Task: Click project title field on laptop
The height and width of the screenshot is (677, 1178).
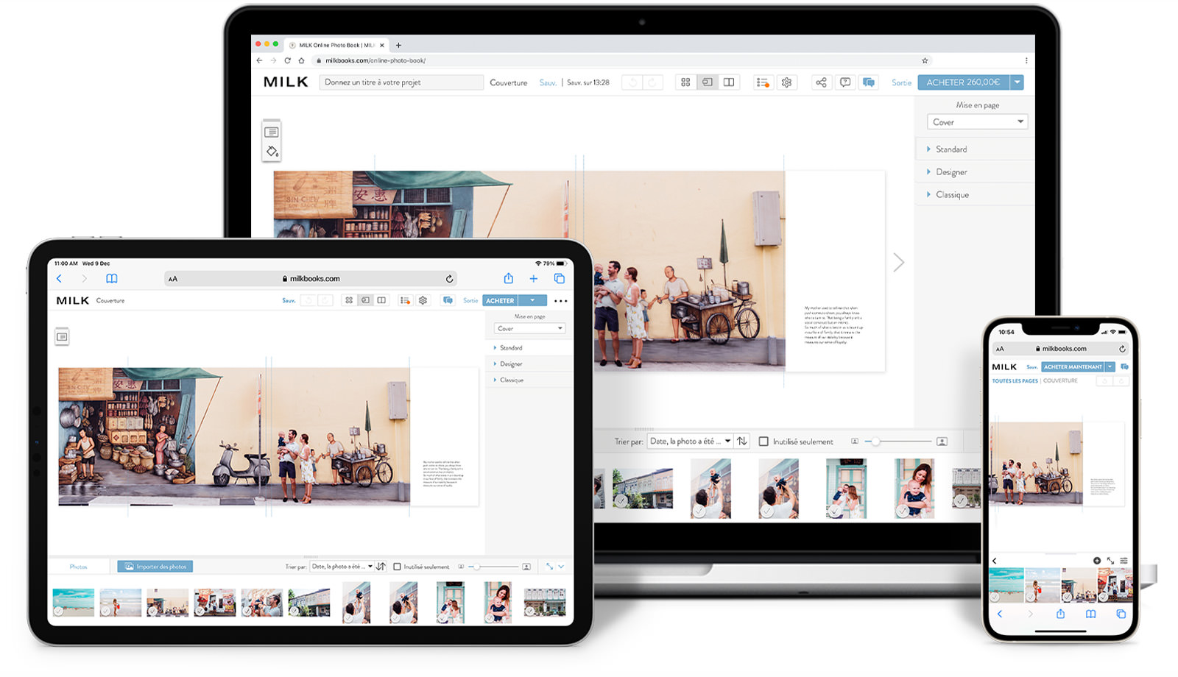Action: pyautogui.click(x=402, y=82)
